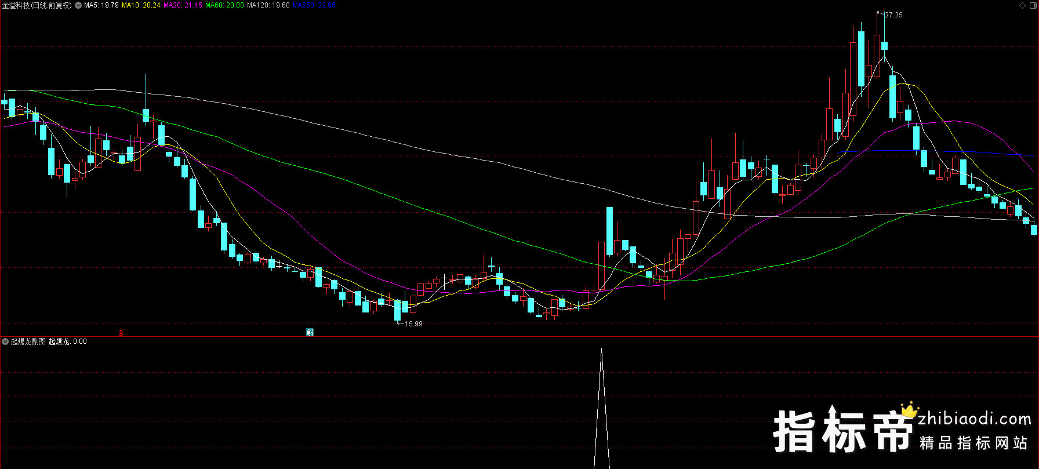The height and width of the screenshot is (469, 1039).
Task: Click the 起爆龙: 0.00 indicator value
Action: [x=67, y=341]
